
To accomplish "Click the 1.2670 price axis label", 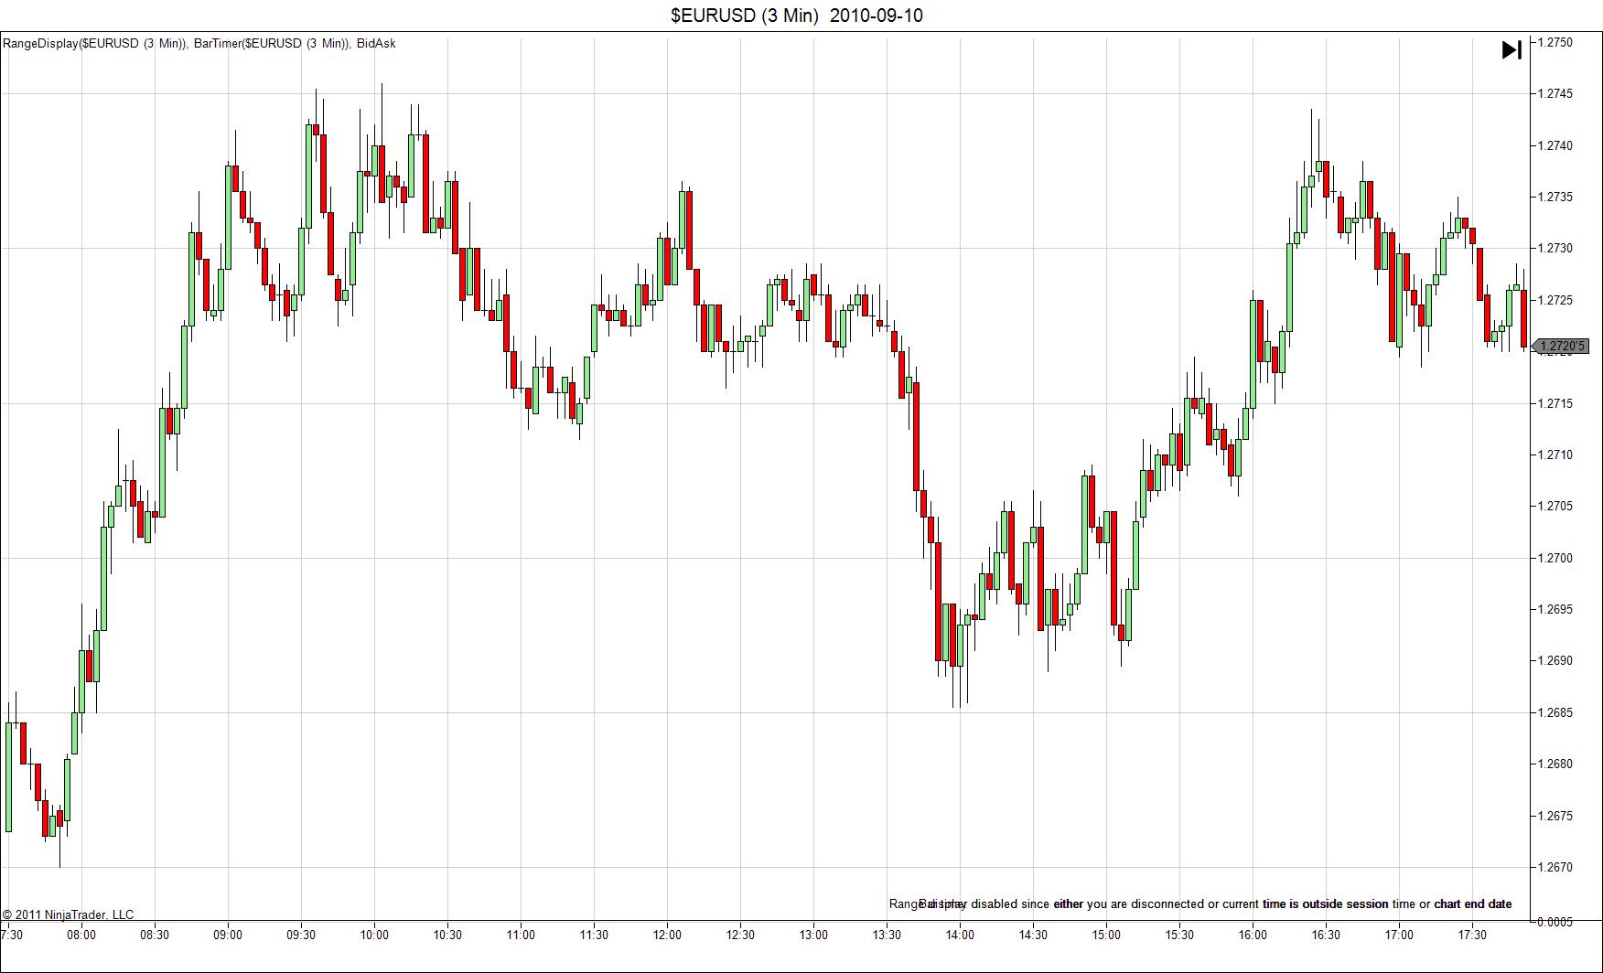I will point(1555,867).
